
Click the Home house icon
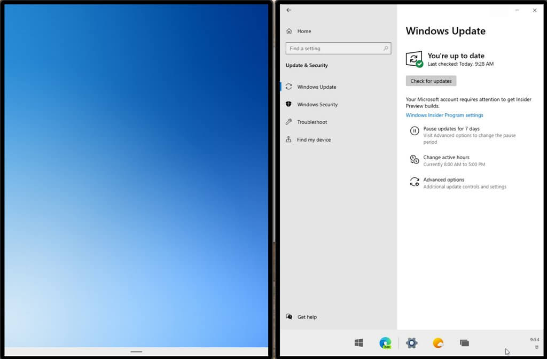coord(289,31)
